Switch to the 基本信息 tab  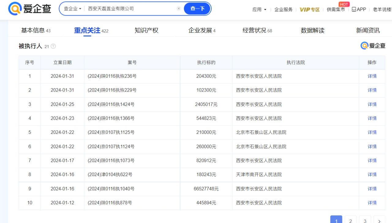click(36, 30)
